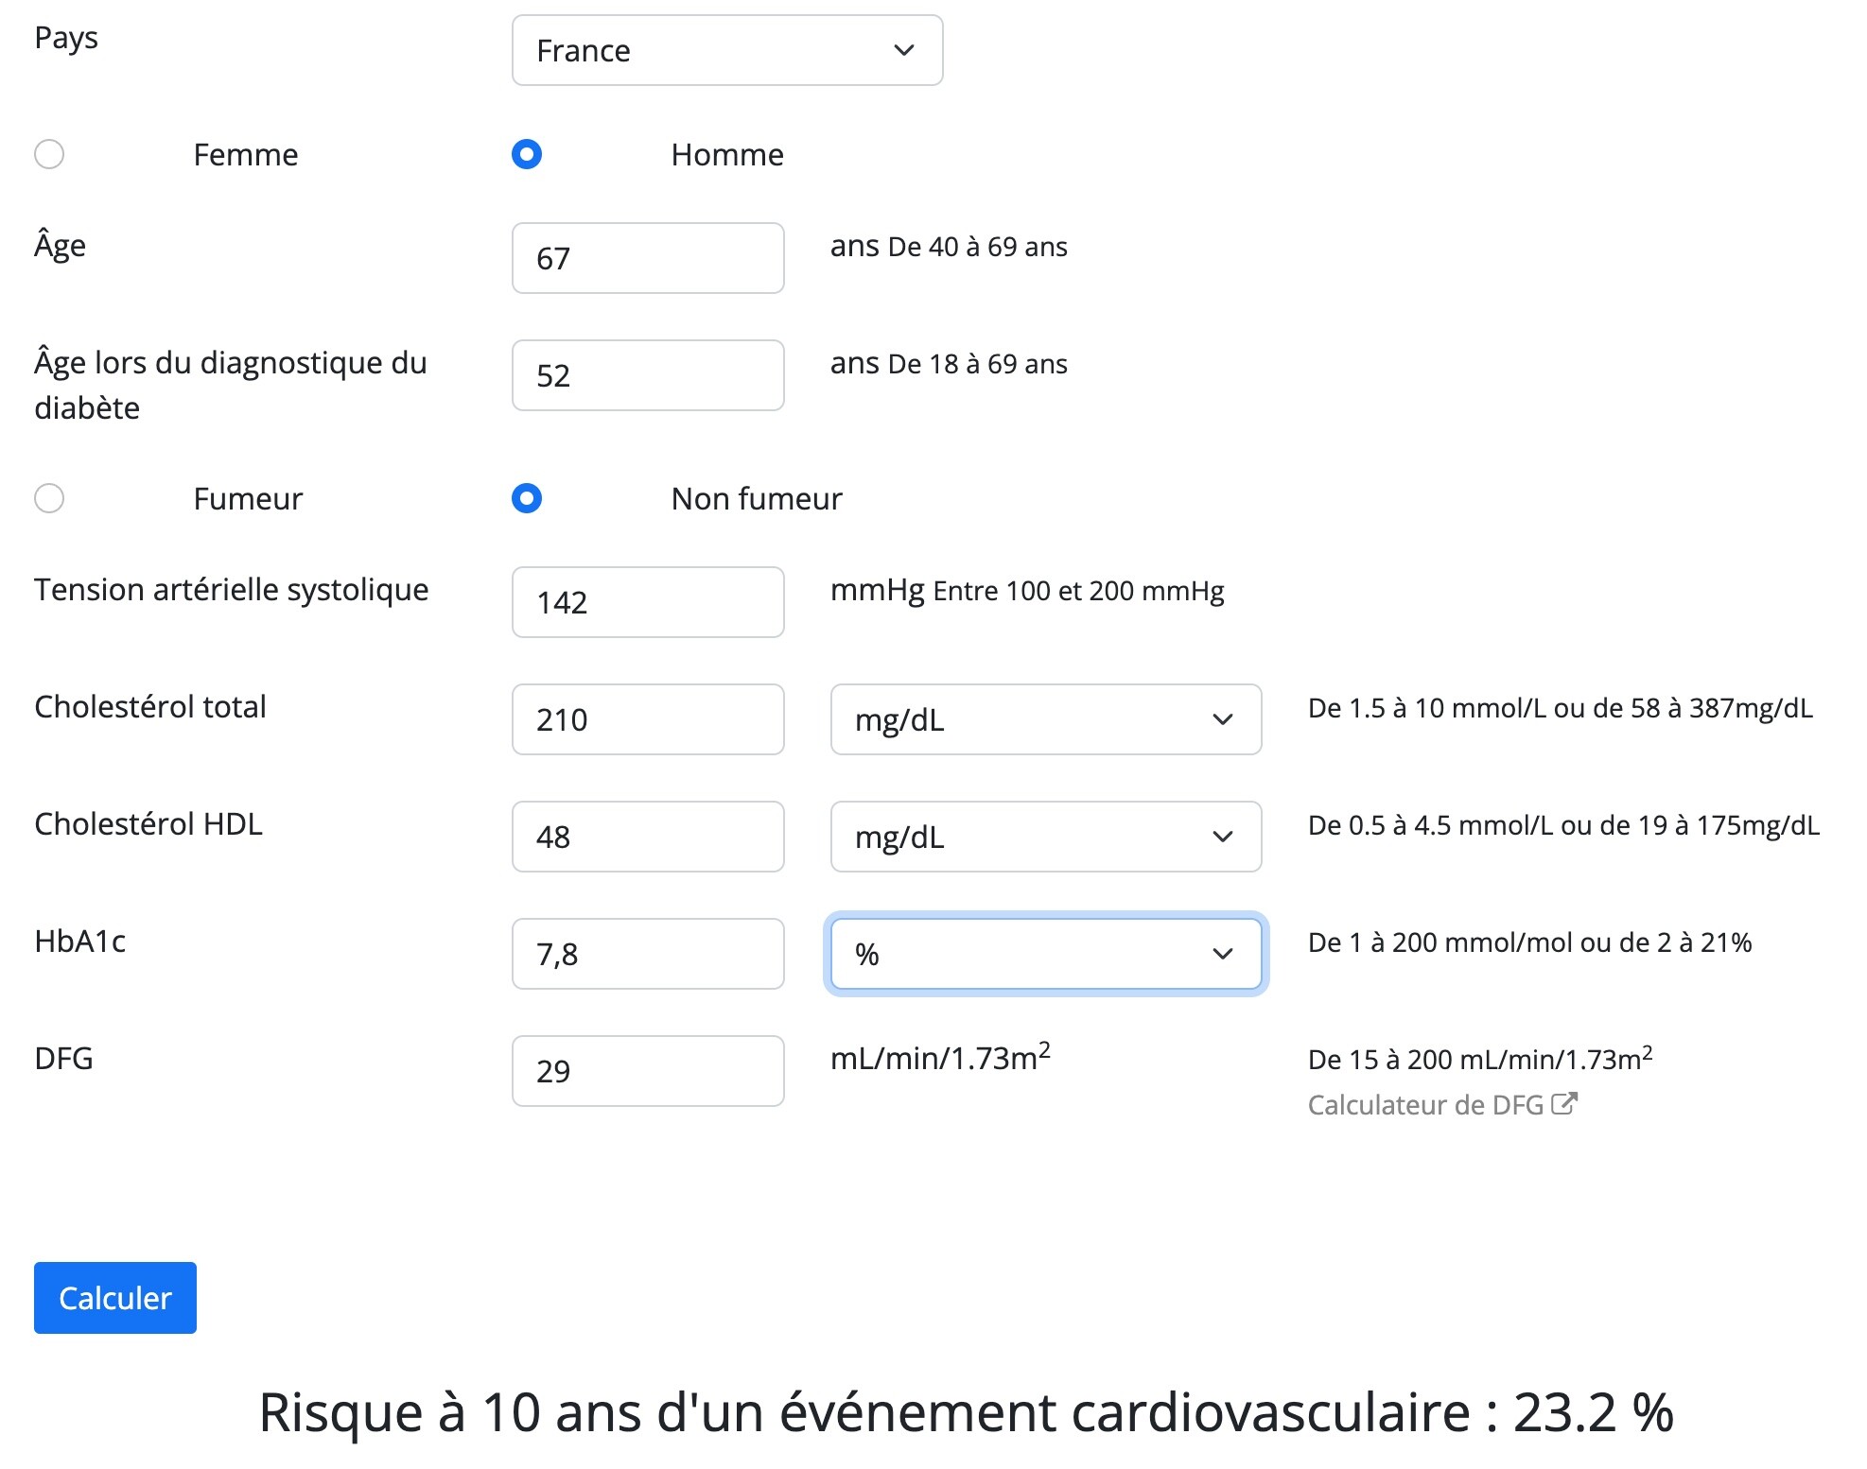Choose the Fumeur radio option
This screenshot has width=1867, height=1469.
pos(49,498)
